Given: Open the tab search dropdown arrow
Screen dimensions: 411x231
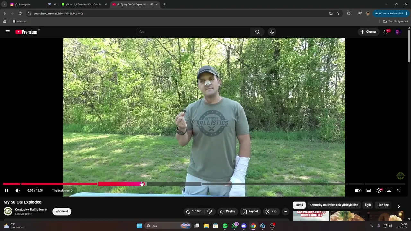Looking at the screenshot, I should click(x=4, y=4).
